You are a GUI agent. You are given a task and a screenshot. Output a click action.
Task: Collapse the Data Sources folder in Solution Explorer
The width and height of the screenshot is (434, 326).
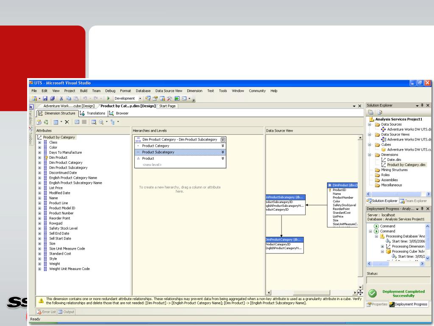tap(370, 124)
